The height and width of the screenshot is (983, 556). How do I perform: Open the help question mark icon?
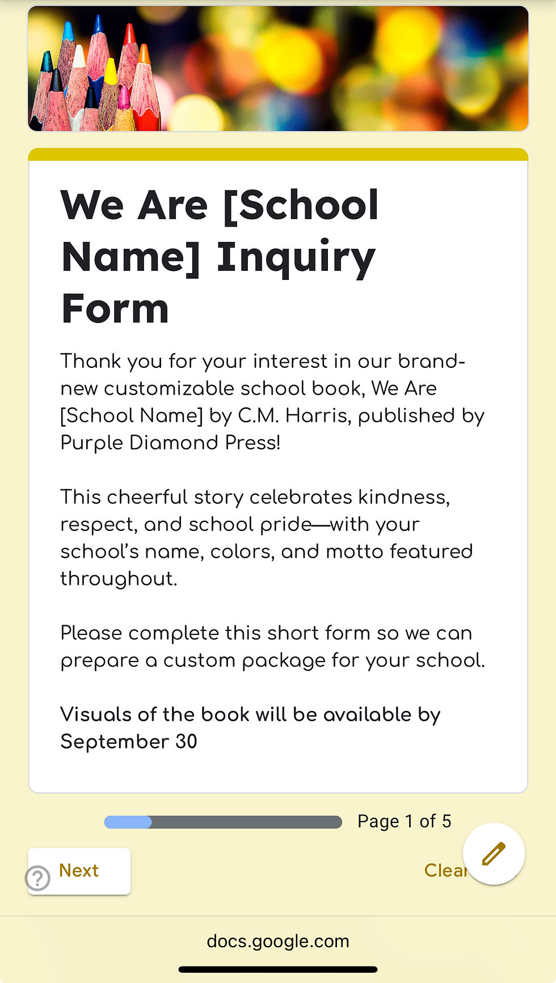tap(37, 878)
